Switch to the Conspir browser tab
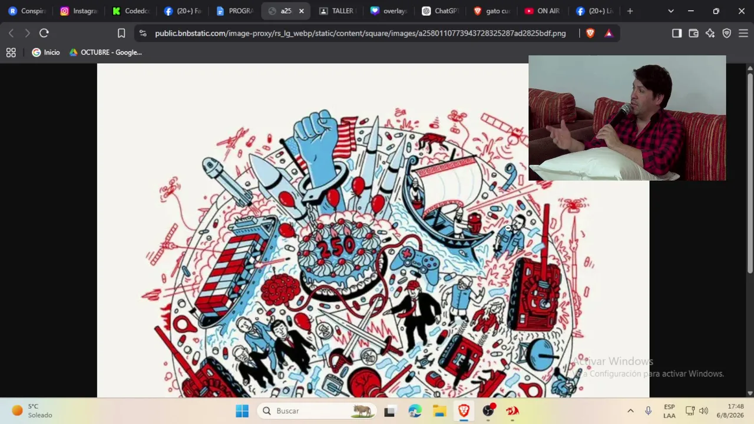The height and width of the screenshot is (424, 754). [x=27, y=11]
